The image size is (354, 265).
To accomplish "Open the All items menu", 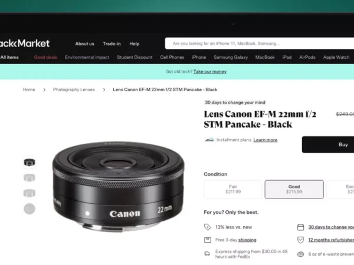I will click(9, 57).
